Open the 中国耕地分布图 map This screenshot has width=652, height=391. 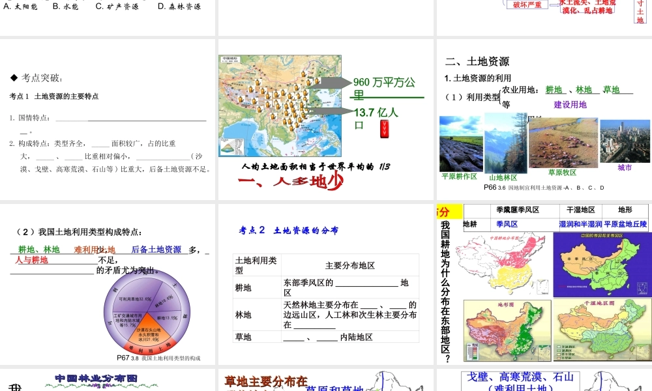coord(501,265)
